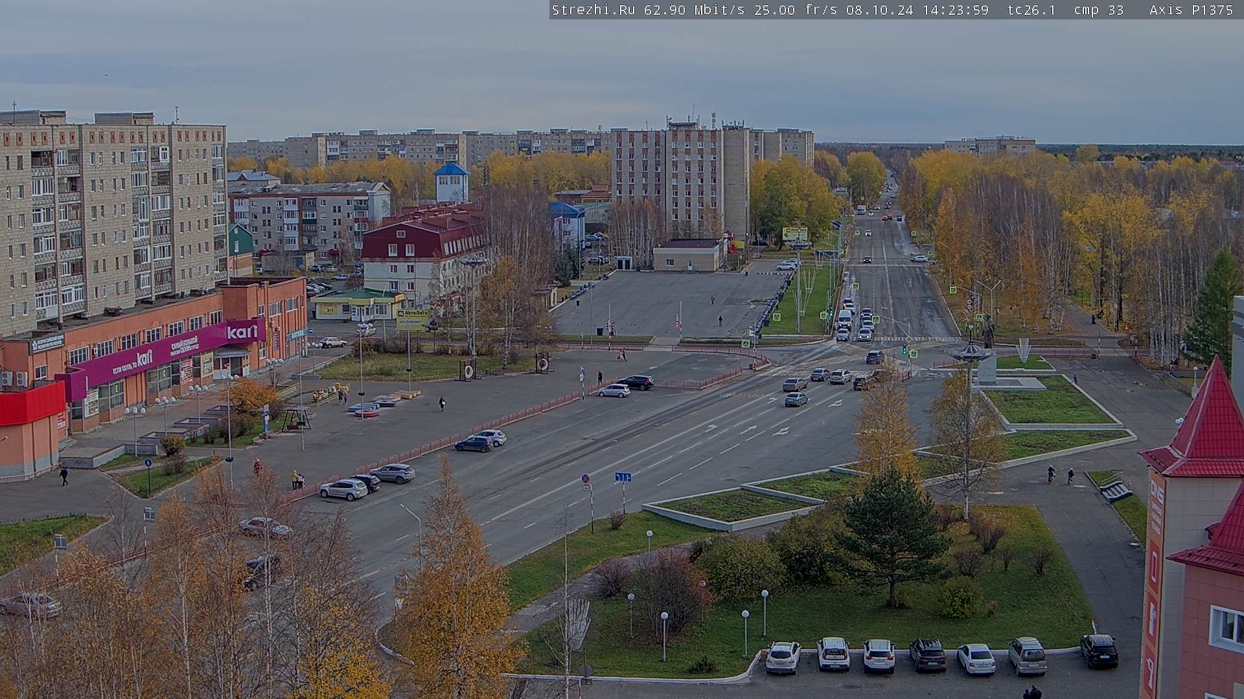Click the cmp 33 compression value
The width and height of the screenshot is (1244, 699).
[1098, 10]
